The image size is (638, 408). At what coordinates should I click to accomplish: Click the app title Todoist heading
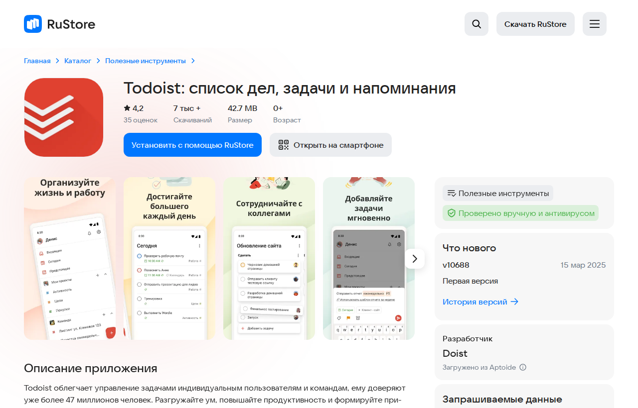[x=290, y=88]
